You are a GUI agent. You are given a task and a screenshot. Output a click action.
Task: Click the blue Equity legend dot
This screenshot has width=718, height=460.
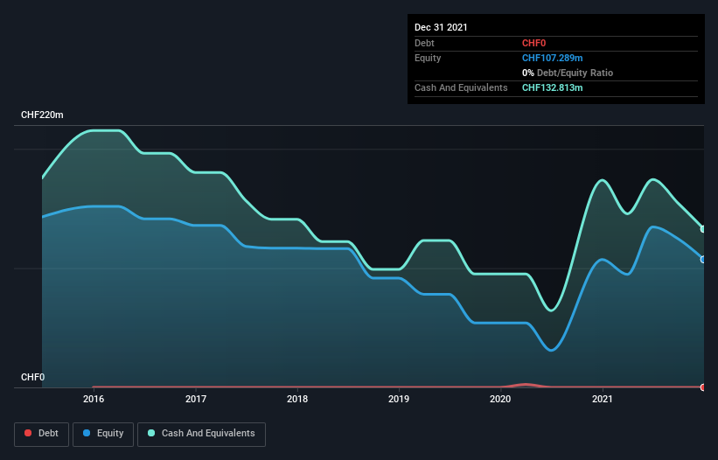tap(87, 433)
